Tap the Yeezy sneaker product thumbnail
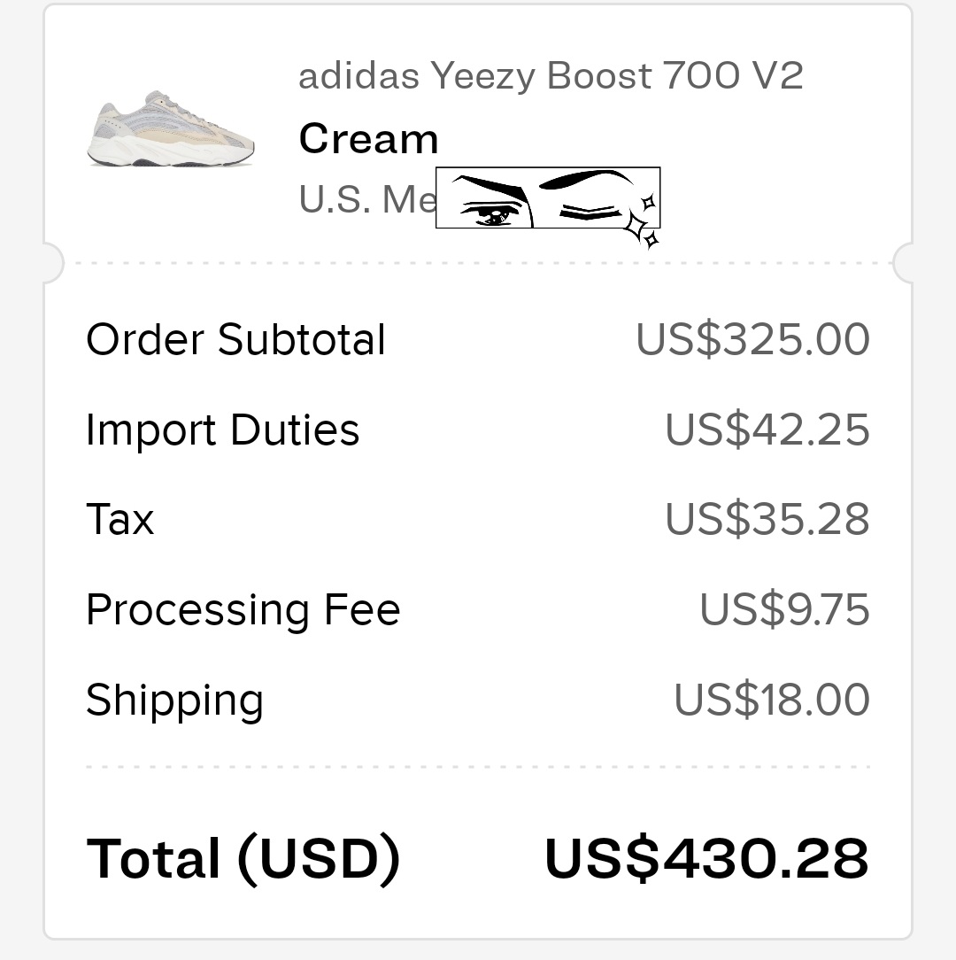Screen dimensions: 956x960 click(x=171, y=129)
